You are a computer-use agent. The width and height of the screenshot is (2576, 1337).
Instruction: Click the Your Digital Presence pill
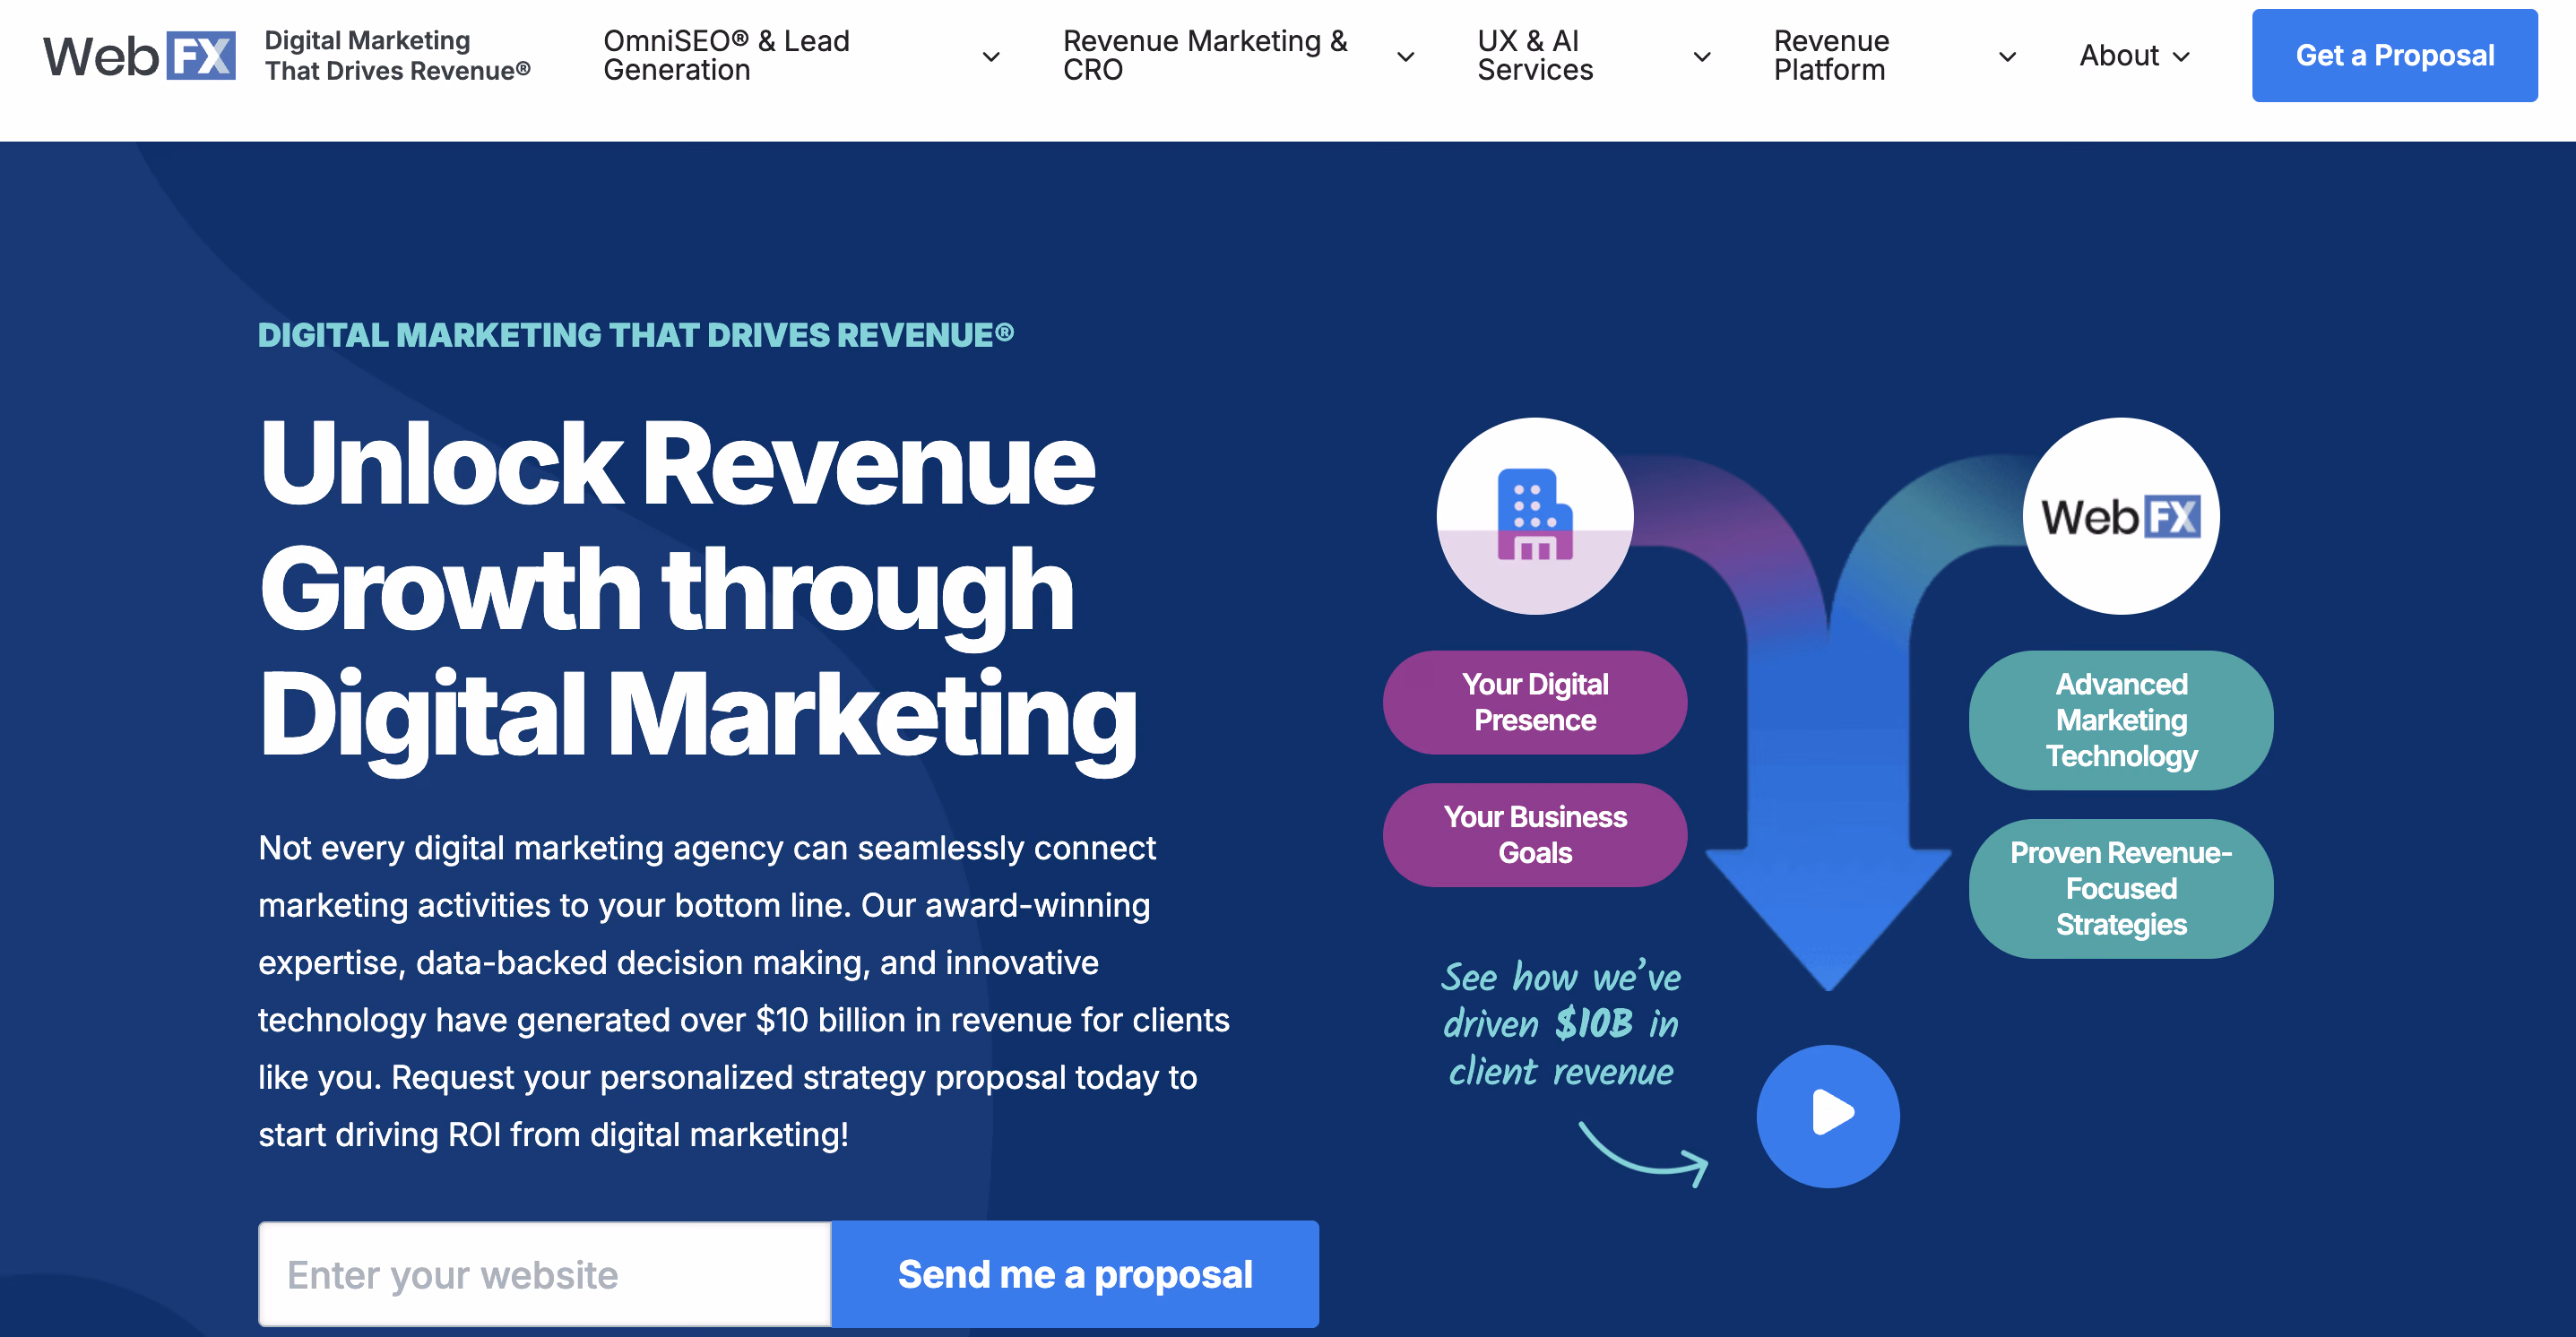pos(1534,701)
